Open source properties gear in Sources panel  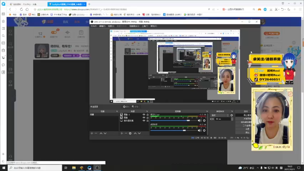click(130, 133)
